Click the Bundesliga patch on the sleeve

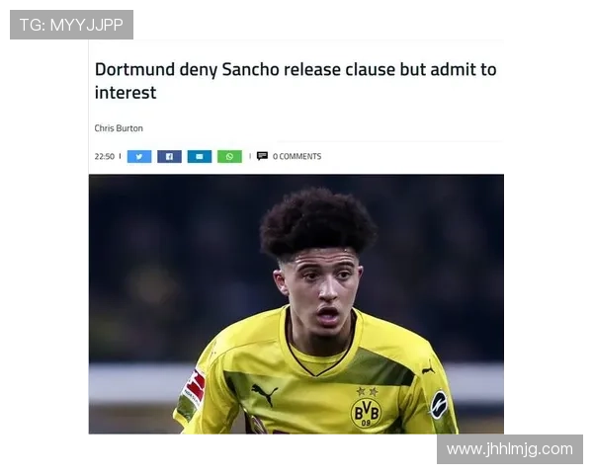coord(194,390)
